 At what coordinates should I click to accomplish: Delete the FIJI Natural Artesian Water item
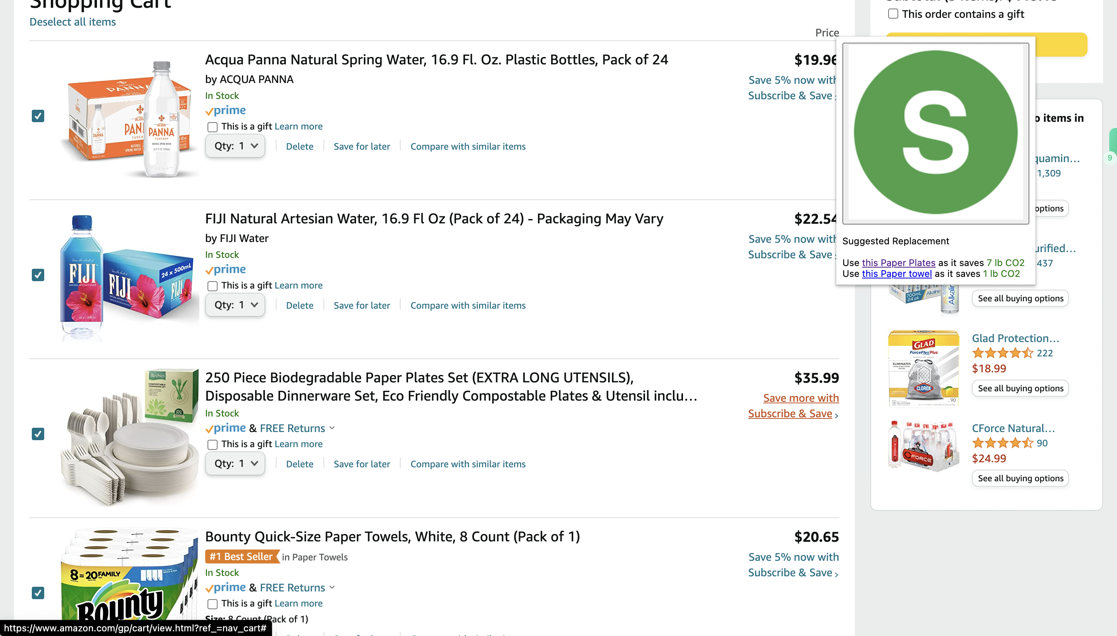(x=299, y=305)
